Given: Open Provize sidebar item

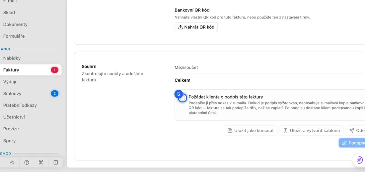Looking at the screenshot, I should click(11, 129).
